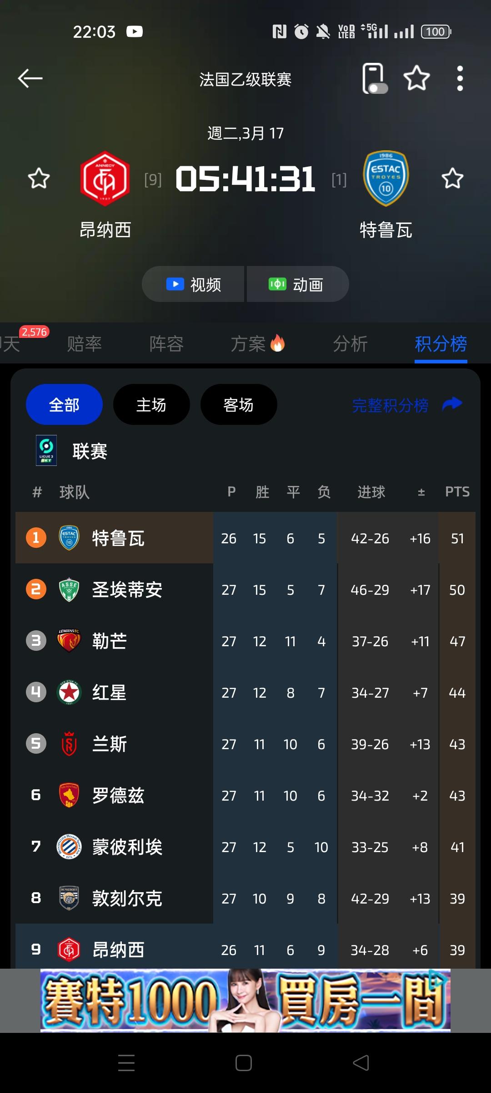Favorite the home team 昂纳西 star
This screenshot has height=1093, width=491.
[x=39, y=179]
